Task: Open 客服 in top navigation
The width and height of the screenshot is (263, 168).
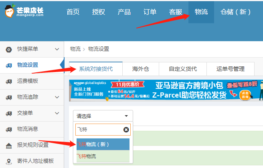Action: click(x=176, y=12)
